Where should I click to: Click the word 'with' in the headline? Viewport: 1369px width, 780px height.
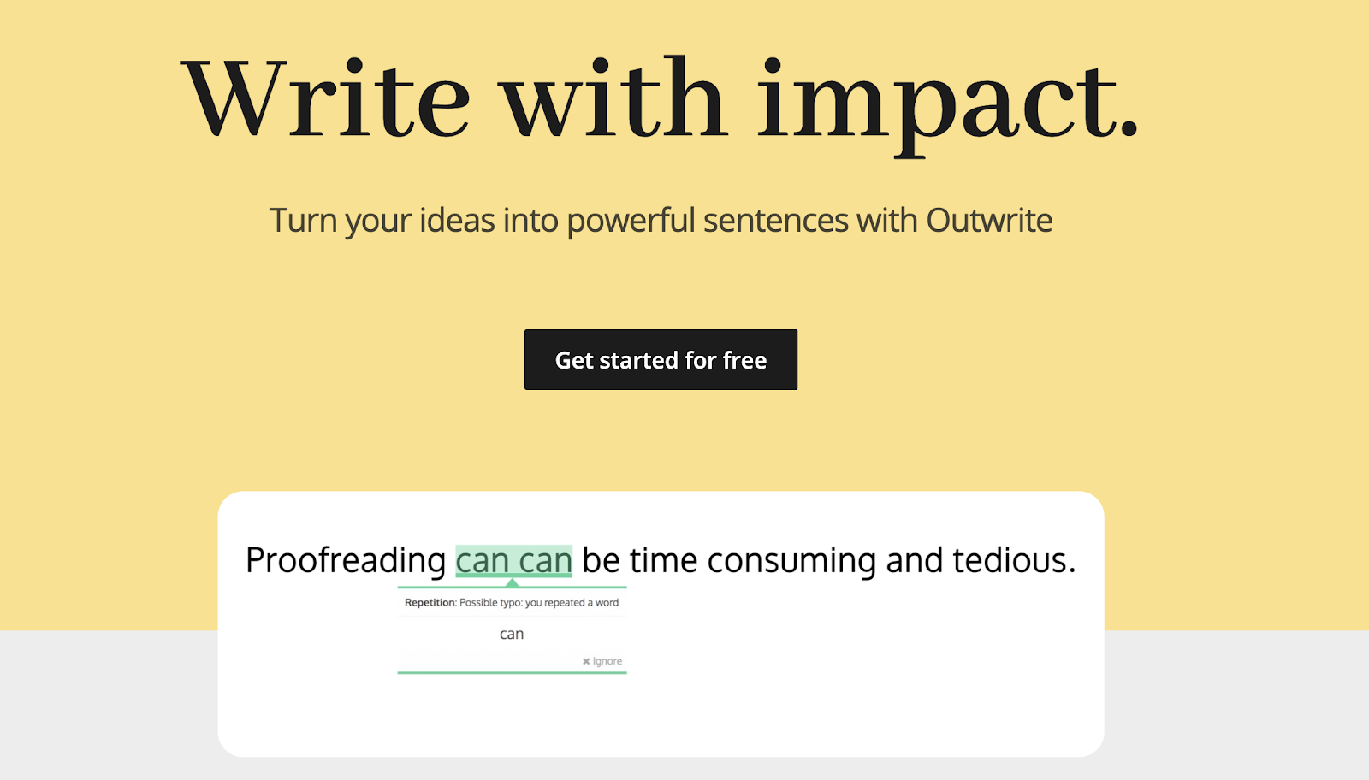613,100
